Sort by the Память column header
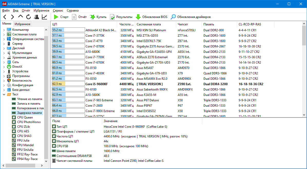 point(219,24)
